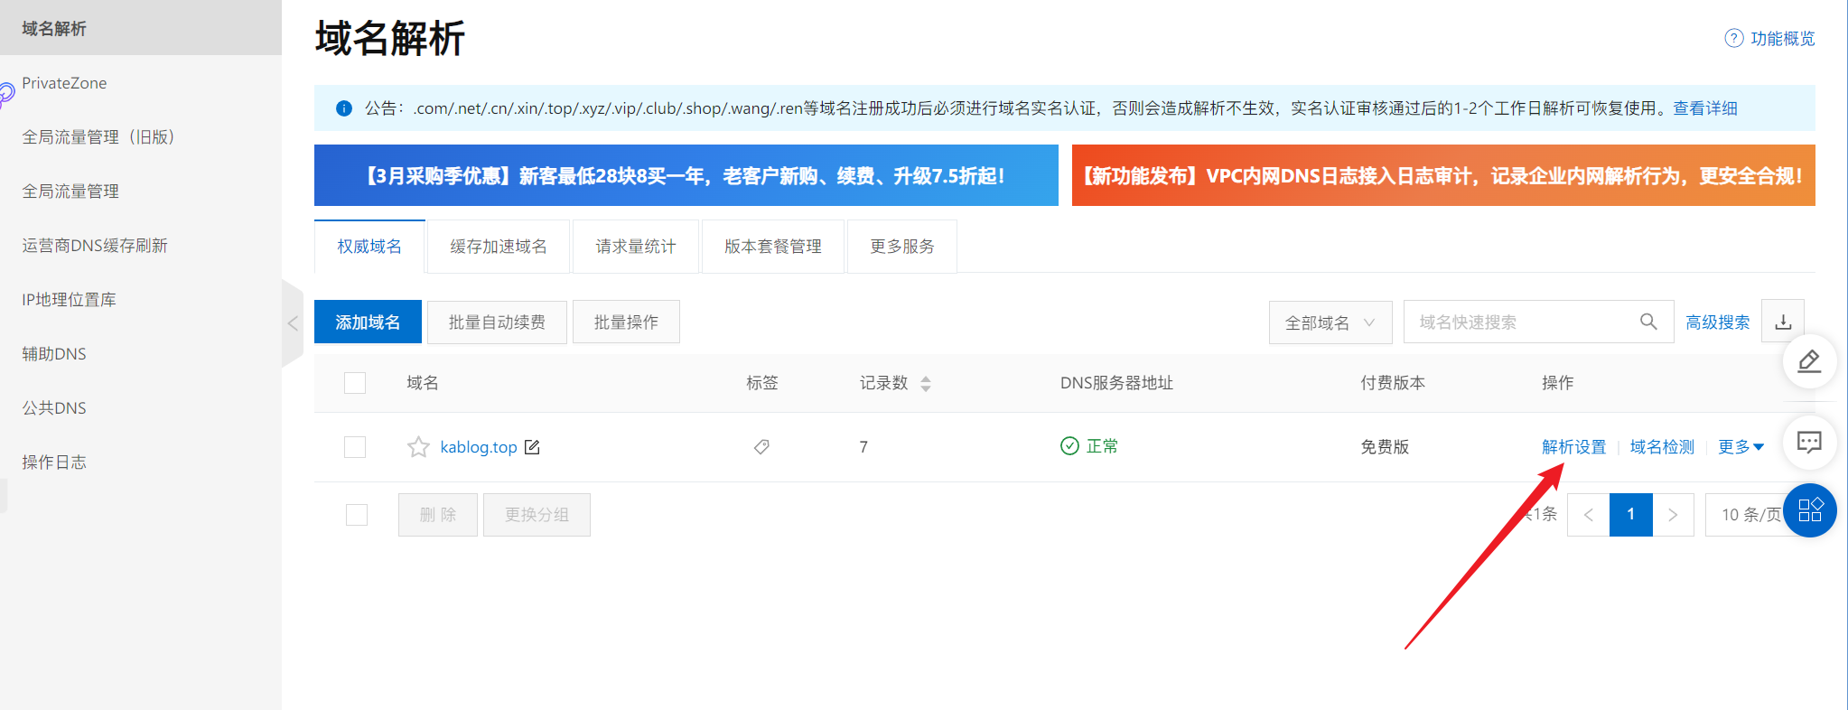Image resolution: width=1848 pixels, height=710 pixels.
Task: Toggle the bottom checkbox beside delete button
Action: coord(357,515)
